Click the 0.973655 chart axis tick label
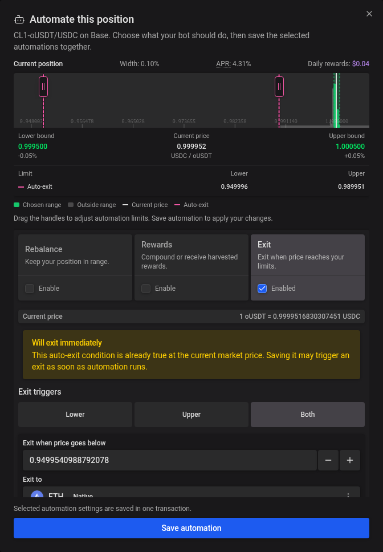This screenshot has height=552, width=383. [x=184, y=121]
